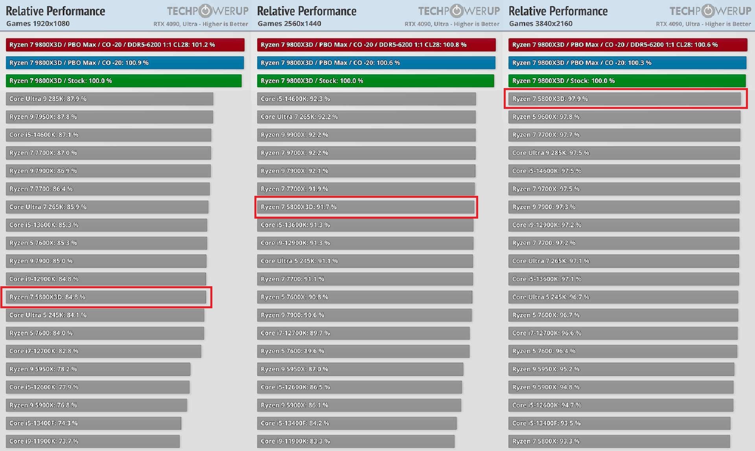Click Core Ultra 9 285K 87.9 % bar
The image size is (755, 451).
click(x=109, y=99)
